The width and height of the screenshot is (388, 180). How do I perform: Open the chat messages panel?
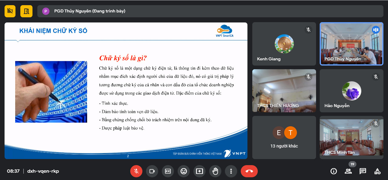click(x=363, y=171)
